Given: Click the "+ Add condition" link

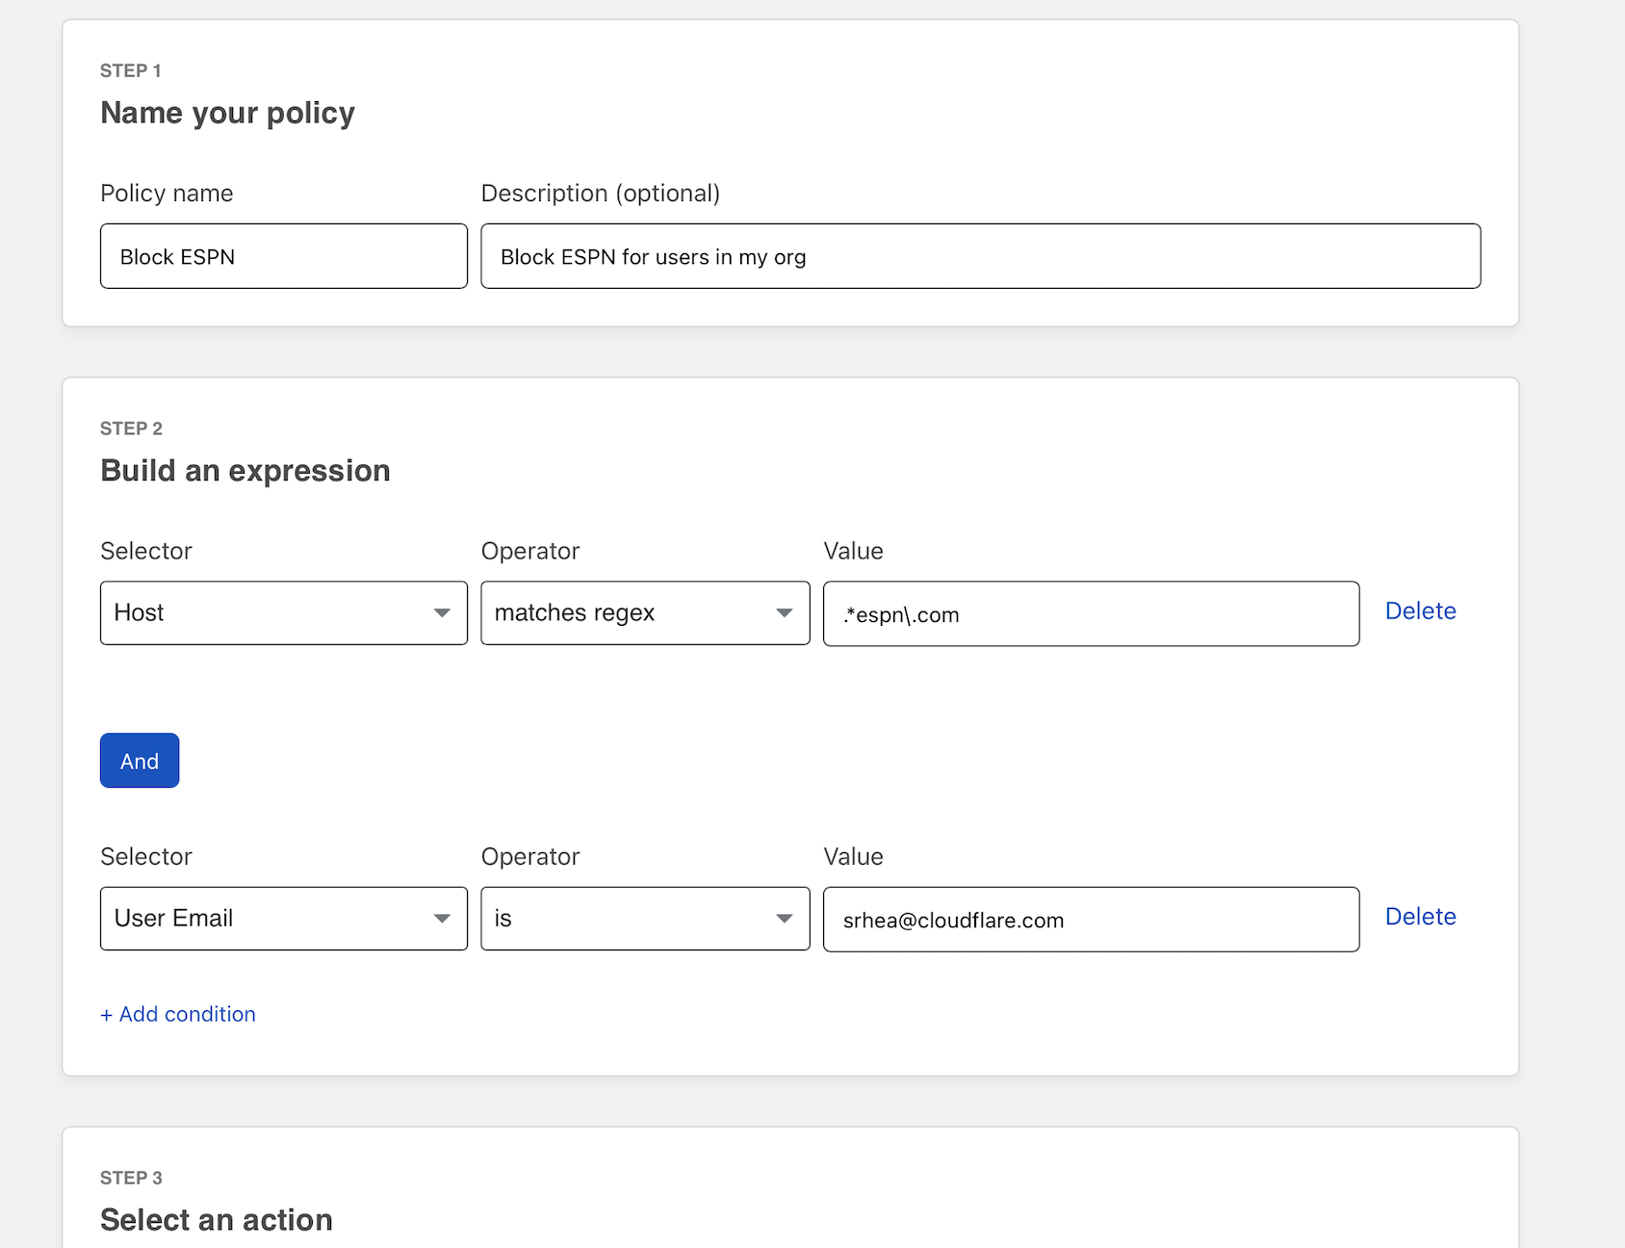Looking at the screenshot, I should click(177, 1014).
